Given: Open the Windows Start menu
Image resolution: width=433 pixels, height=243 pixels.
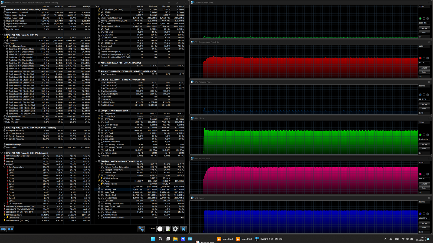Looking at the screenshot, I should 153,239.
